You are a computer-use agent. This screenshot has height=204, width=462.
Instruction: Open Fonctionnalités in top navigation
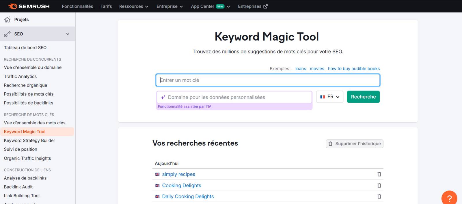pos(77,6)
